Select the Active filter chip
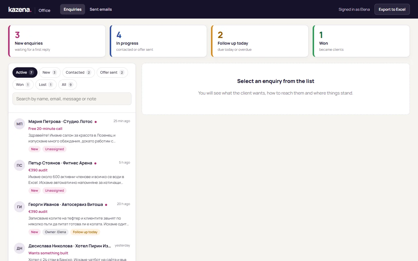Viewport: 418px width, 261px height. click(25, 72)
